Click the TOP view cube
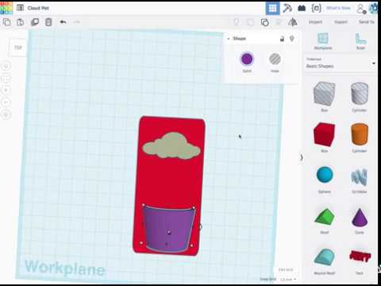This screenshot has height=286, width=381. coord(18,48)
